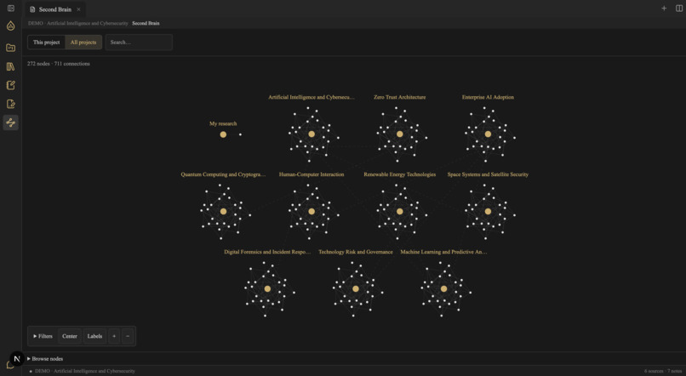Viewport: 686px width, 376px height.
Task: Select Space Systems and Satellite Security hub node
Action: 488,212
